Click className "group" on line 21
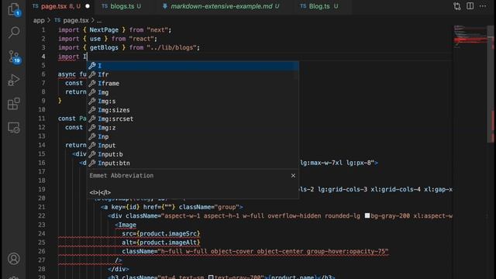496x279 pixels. pos(227,207)
